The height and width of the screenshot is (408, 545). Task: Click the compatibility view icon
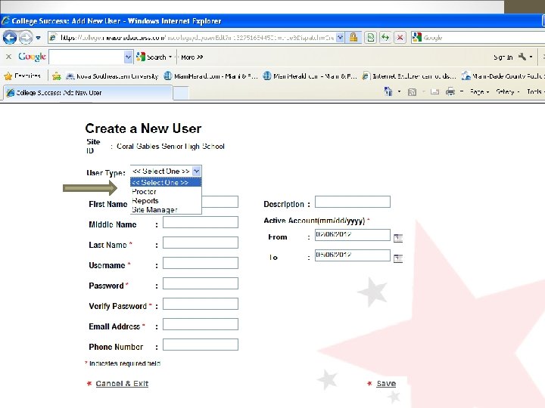(370, 38)
